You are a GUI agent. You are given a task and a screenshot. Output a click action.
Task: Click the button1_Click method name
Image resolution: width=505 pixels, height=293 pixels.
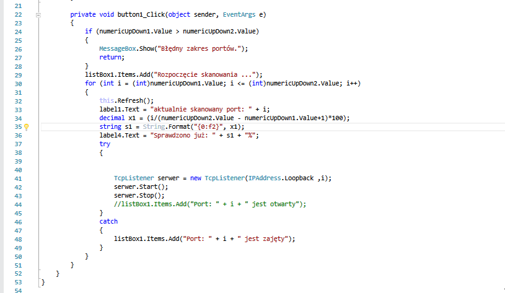coord(141,14)
